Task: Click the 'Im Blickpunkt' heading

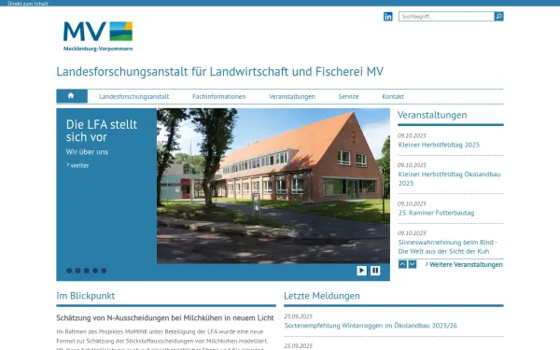Action: coord(86,296)
